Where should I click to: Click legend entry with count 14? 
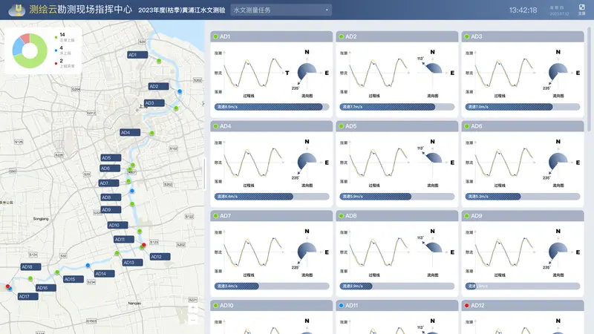point(65,37)
